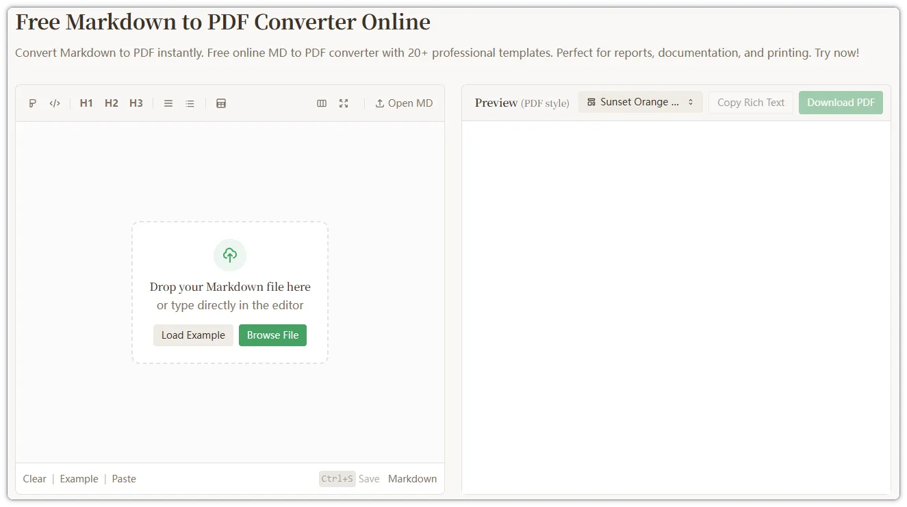The image size is (907, 507).
Task: Insert a code block using the code icon
Action: tap(55, 103)
